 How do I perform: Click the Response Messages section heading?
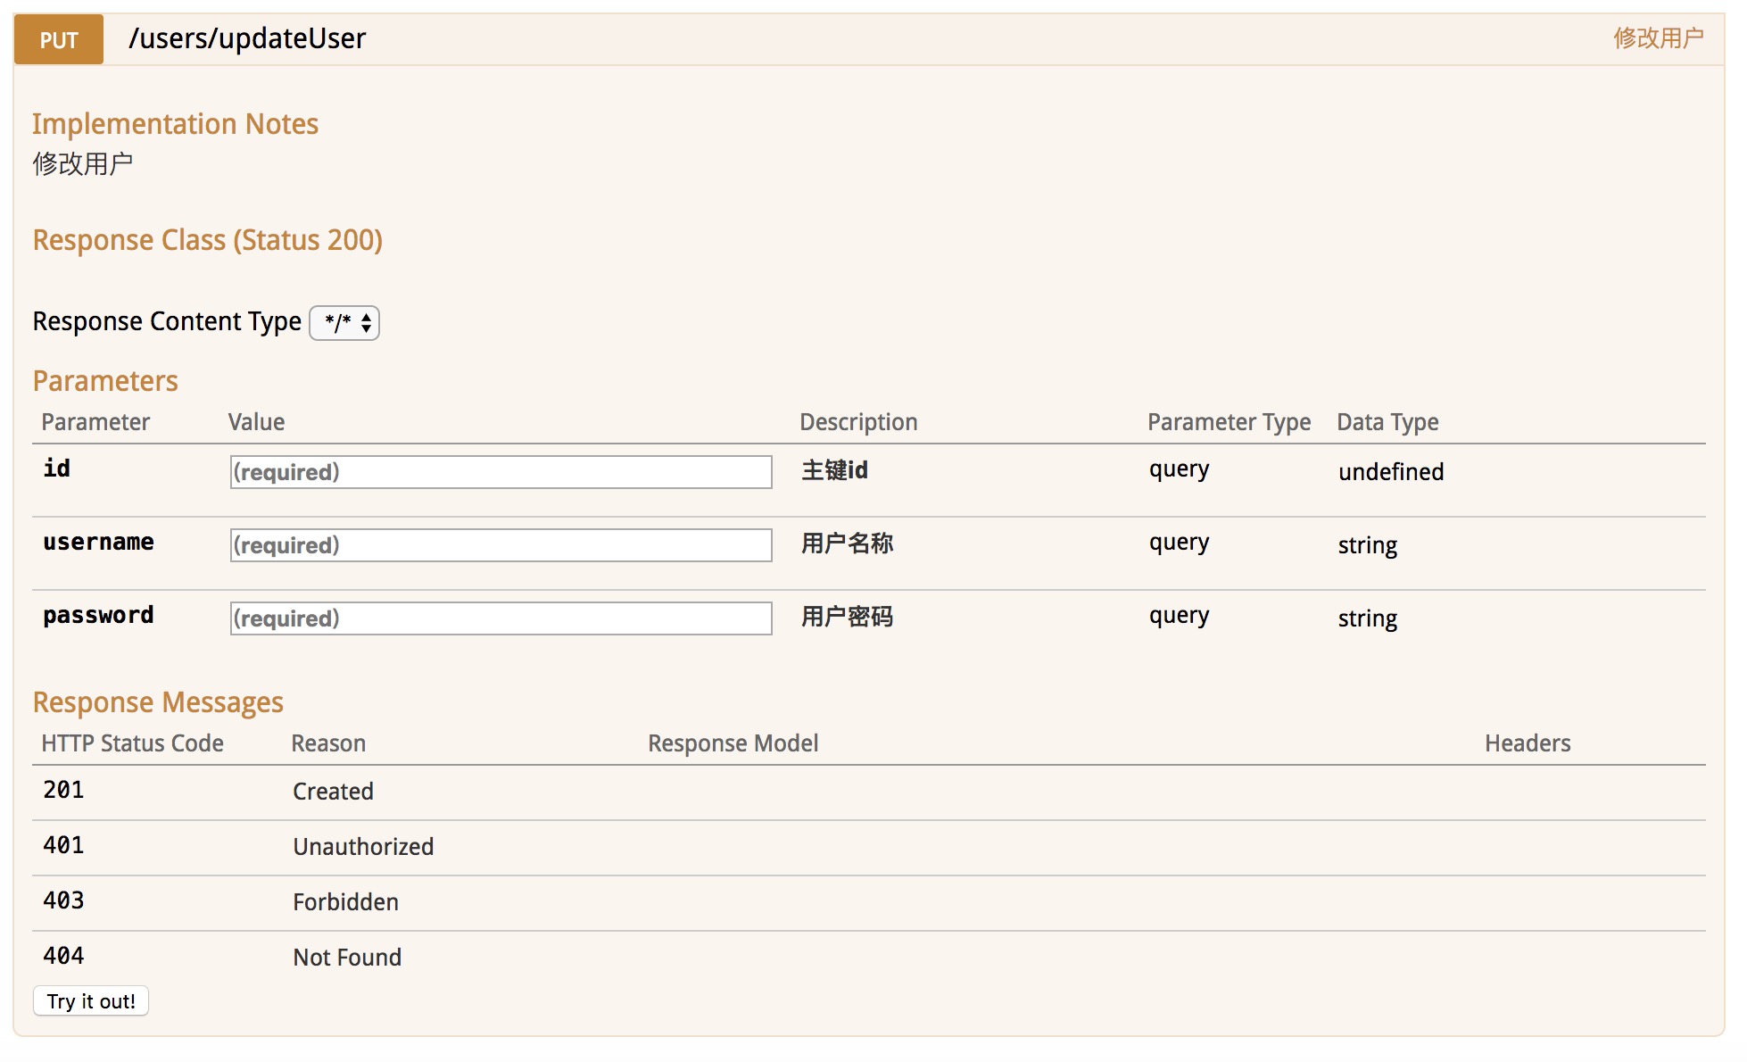[158, 702]
